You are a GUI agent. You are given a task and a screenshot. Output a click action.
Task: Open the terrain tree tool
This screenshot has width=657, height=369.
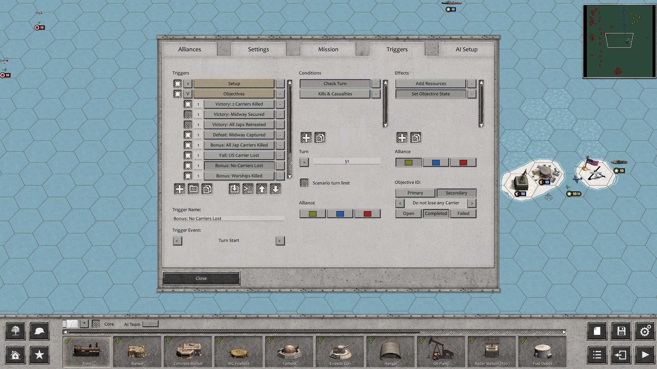coord(15,331)
